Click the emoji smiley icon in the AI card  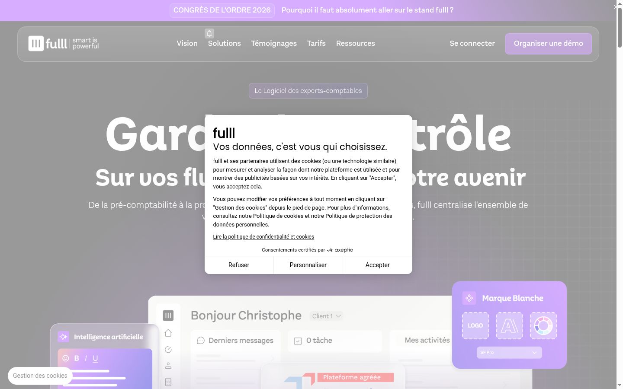point(66,358)
